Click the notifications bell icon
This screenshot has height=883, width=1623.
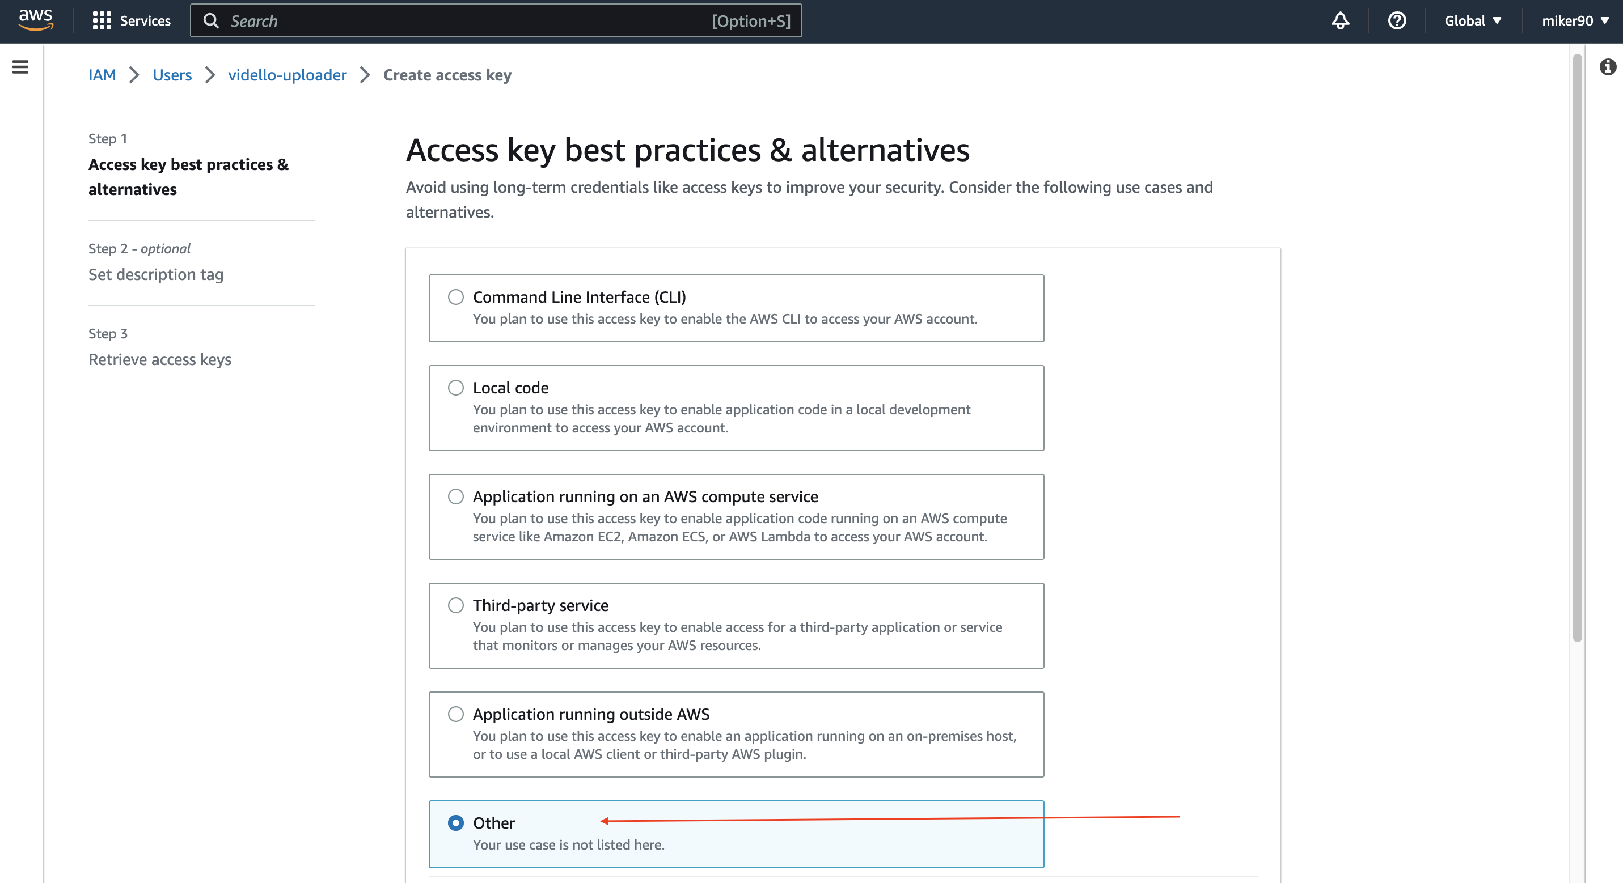point(1340,21)
